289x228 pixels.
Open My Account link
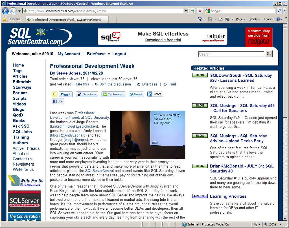69,54
